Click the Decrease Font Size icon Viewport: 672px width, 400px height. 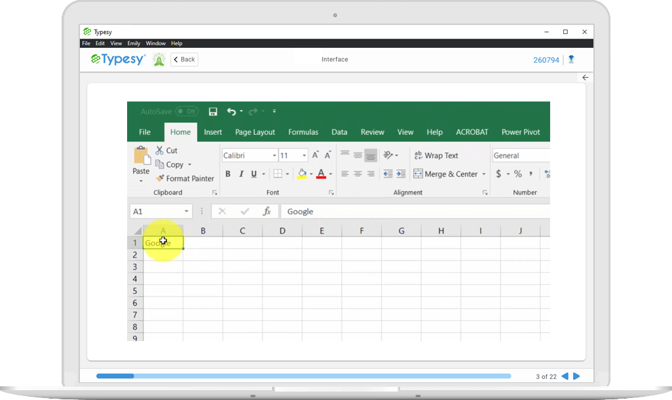click(328, 155)
